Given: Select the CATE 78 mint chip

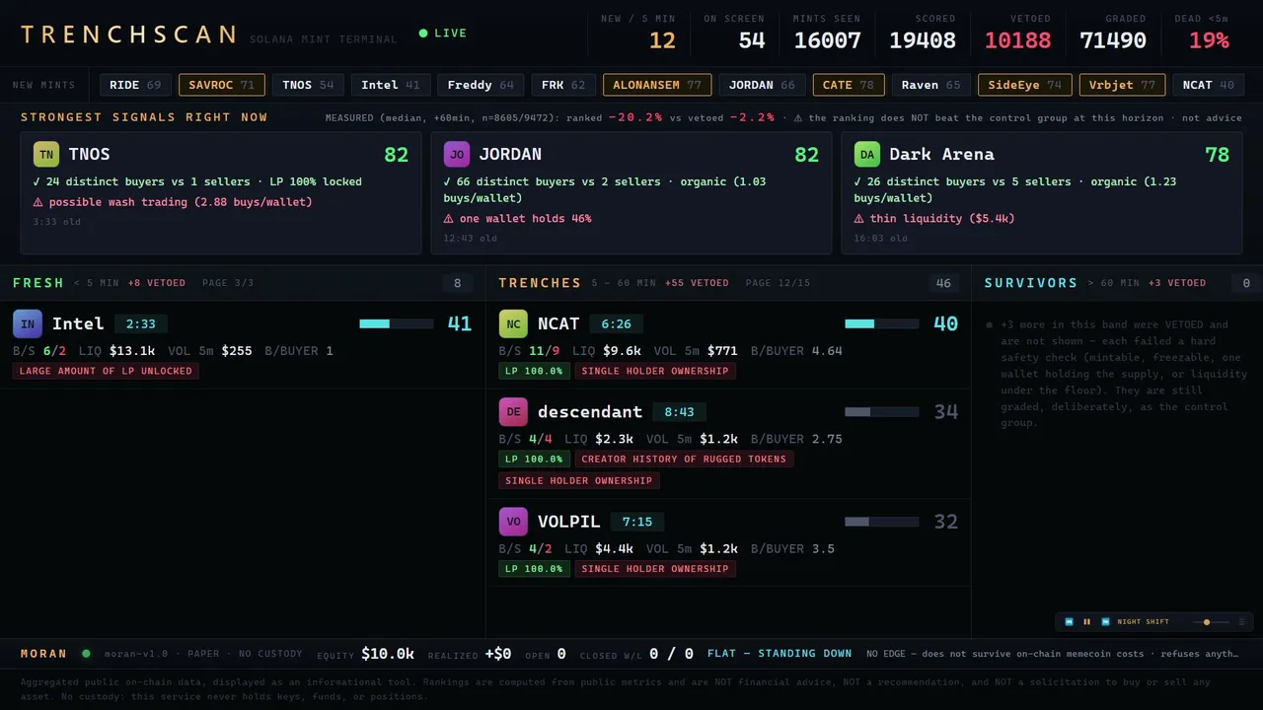Looking at the screenshot, I should (849, 85).
